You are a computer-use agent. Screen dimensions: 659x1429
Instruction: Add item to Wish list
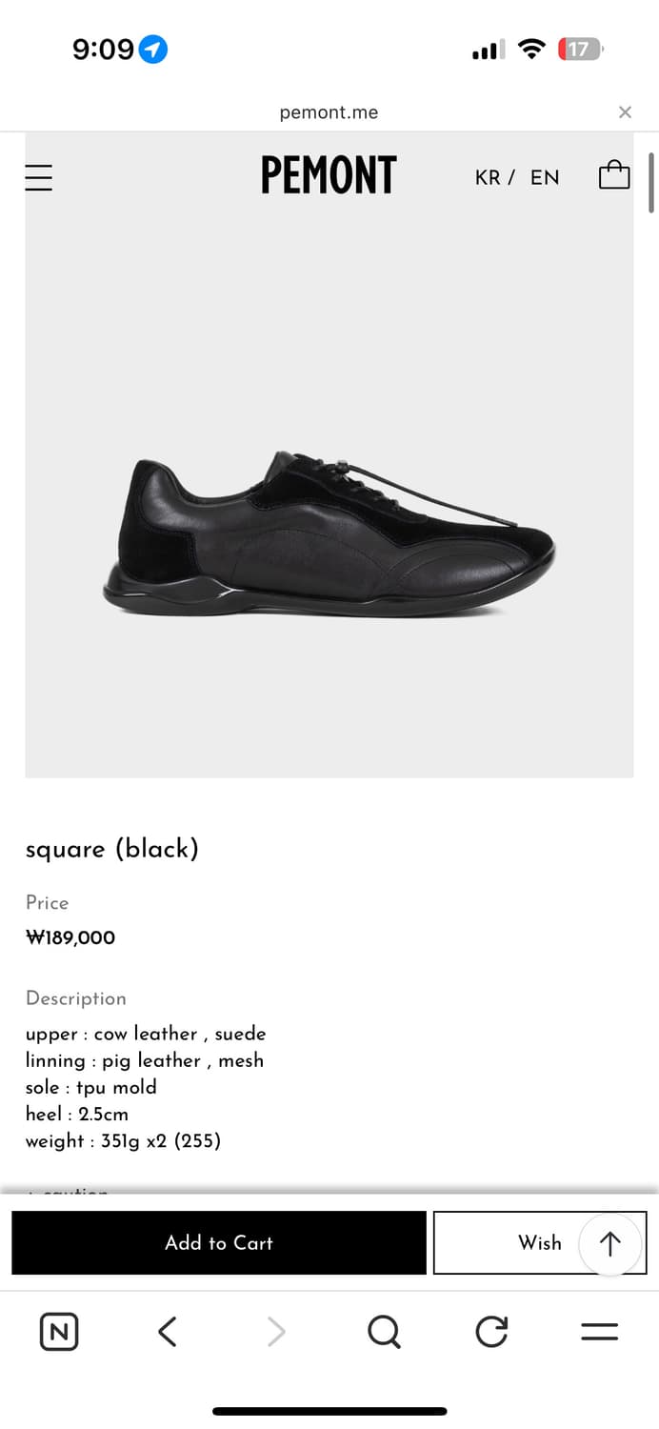click(x=540, y=1242)
